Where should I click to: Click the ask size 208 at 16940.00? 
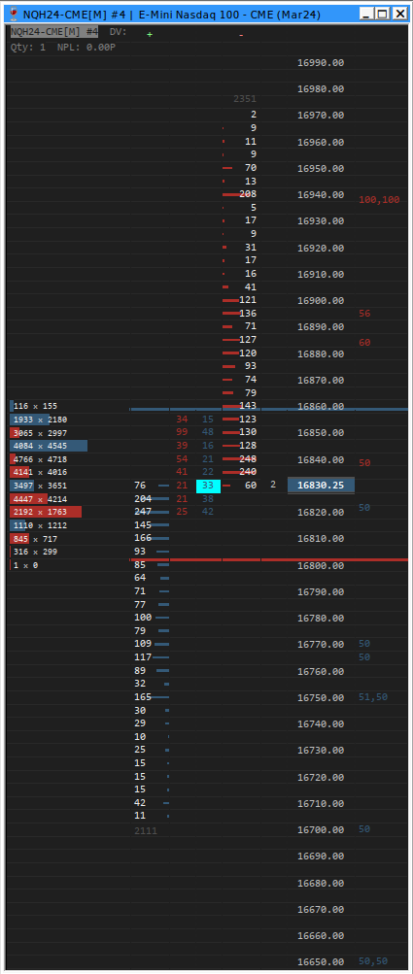248,194
